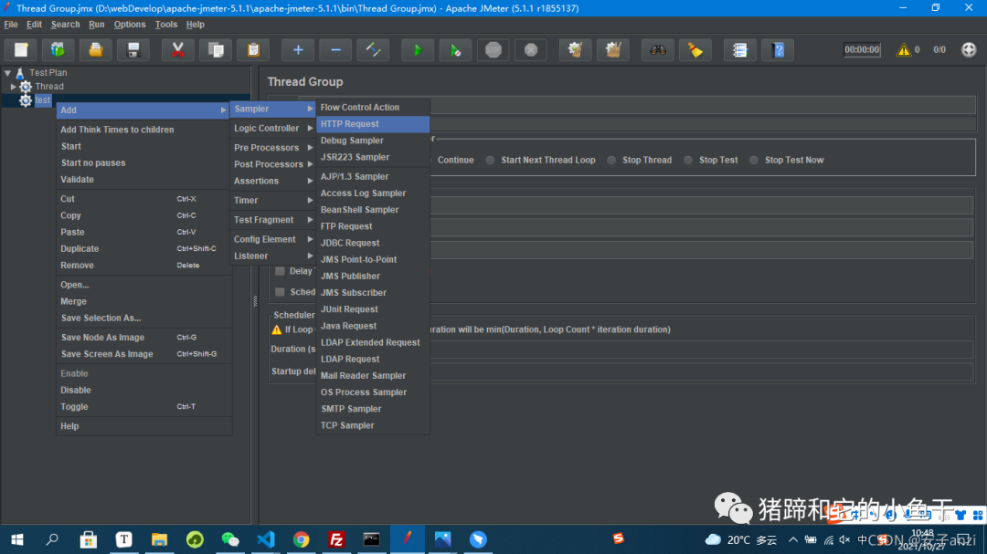
Task: Choose TCP Sampler menu entry
Action: [x=373, y=425]
